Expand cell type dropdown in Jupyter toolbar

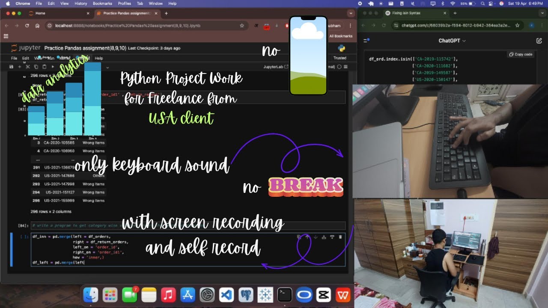(107, 67)
